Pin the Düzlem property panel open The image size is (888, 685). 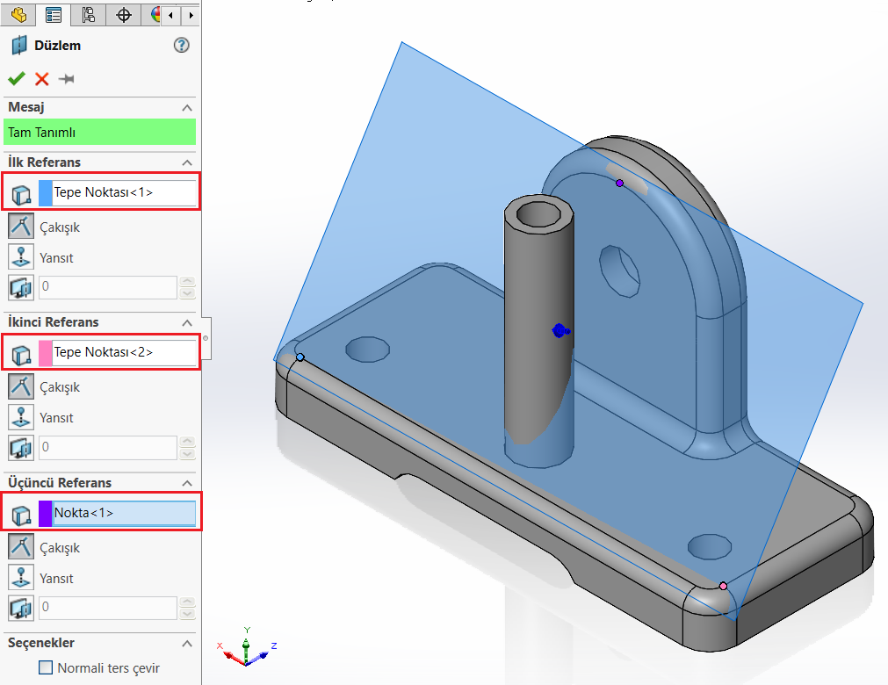(x=66, y=79)
